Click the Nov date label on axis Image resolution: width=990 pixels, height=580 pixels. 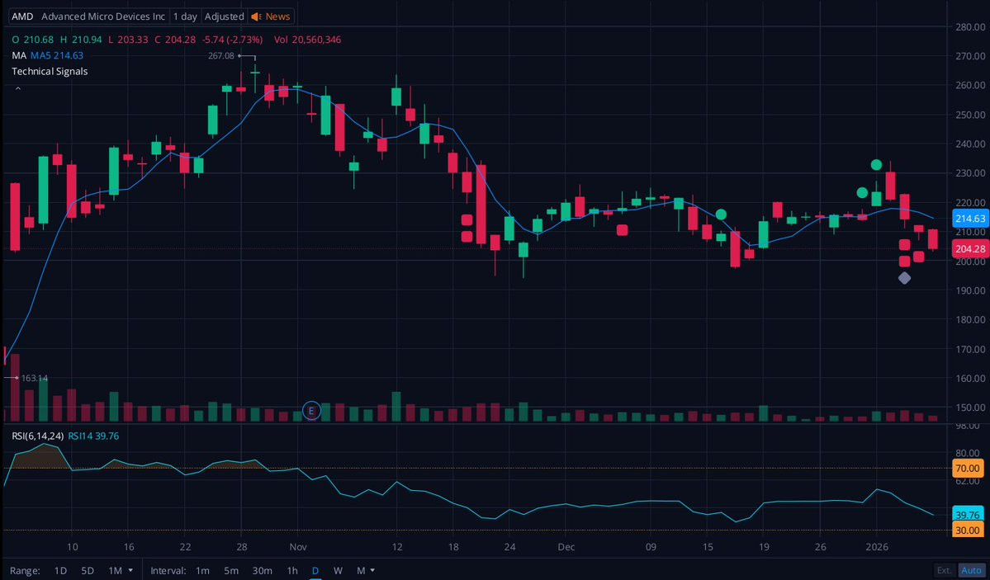tap(298, 547)
